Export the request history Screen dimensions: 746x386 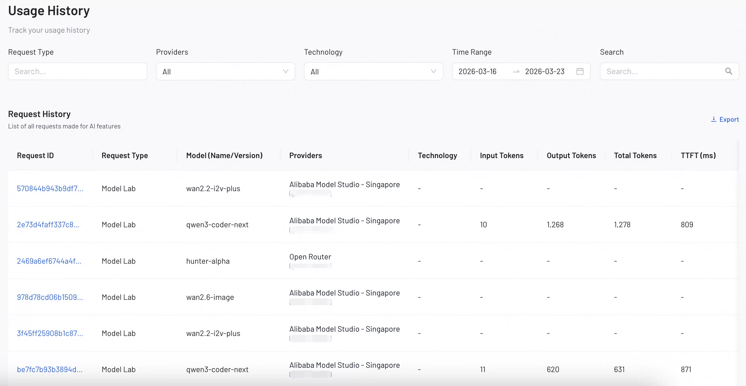(725, 119)
